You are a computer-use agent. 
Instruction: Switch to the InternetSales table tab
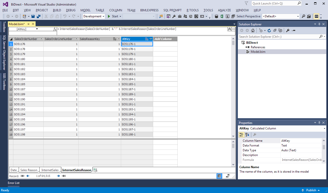coord(50,170)
